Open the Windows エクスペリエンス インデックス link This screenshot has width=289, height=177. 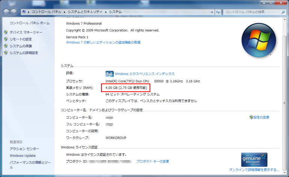click(145, 74)
